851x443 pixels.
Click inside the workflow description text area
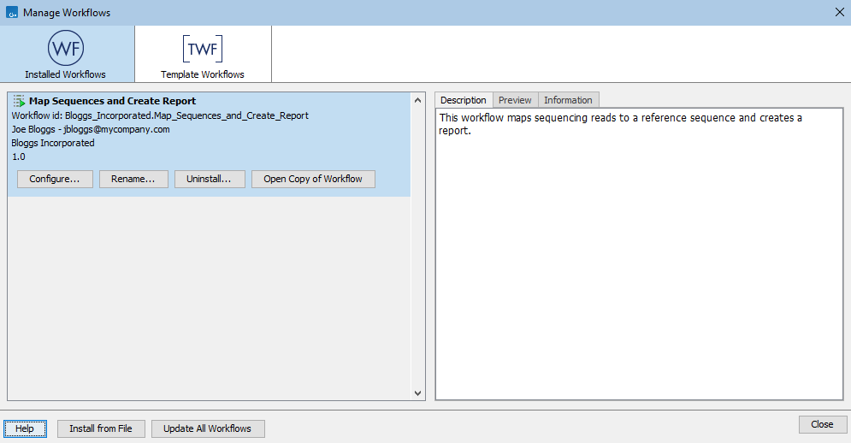tap(639, 257)
